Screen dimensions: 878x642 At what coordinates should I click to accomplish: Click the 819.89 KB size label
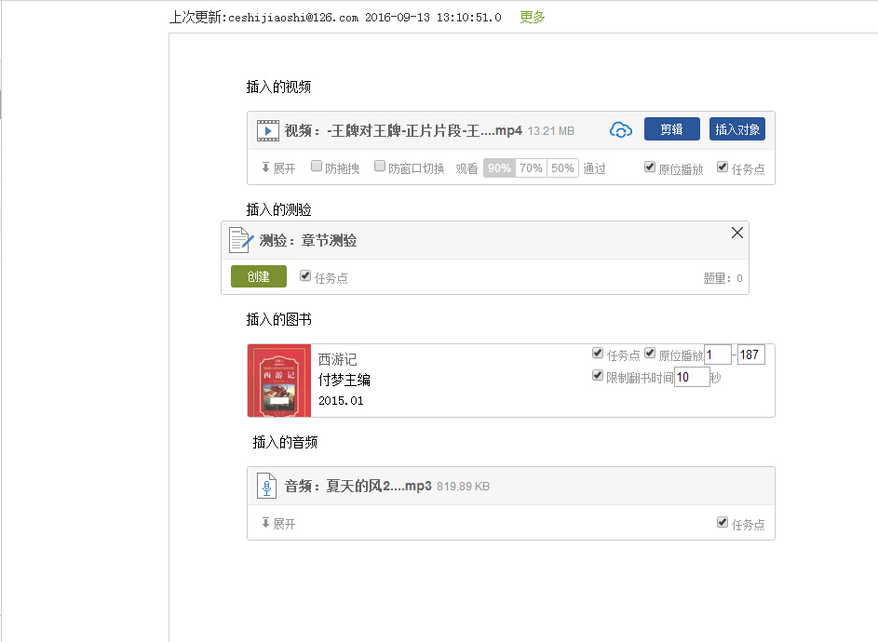click(x=463, y=487)
